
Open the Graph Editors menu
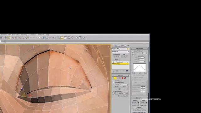tap(16, 35)
